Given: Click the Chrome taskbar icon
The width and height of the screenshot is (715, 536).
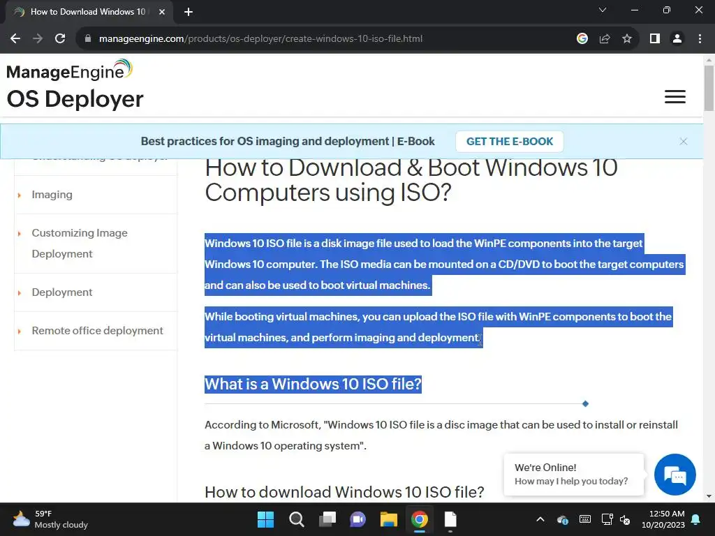Looking at the screenshot, I should (420, 519).
